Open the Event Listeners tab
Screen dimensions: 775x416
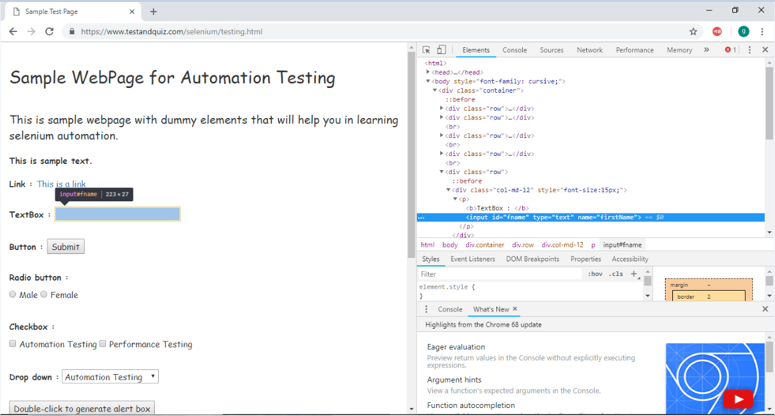(x=472, y=259)
